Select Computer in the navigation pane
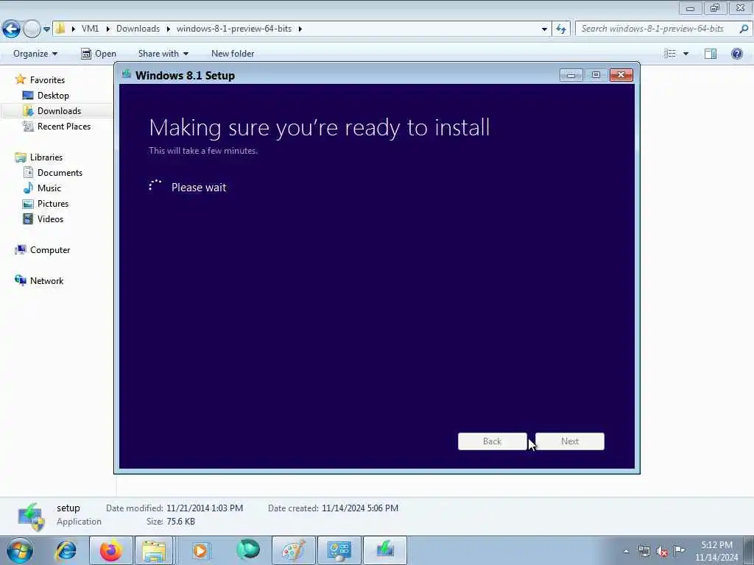This screenshot has width=754, height=565. 50,250
